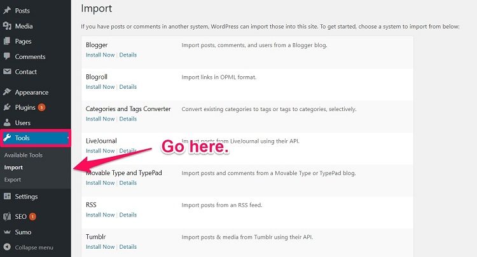Click the Plugins plug icon

[x=7, y=107]
